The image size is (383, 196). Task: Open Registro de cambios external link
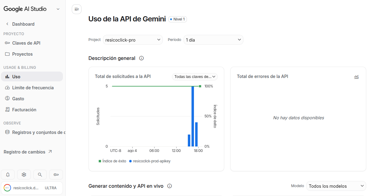pyautogui.click(x=28, y=152)
